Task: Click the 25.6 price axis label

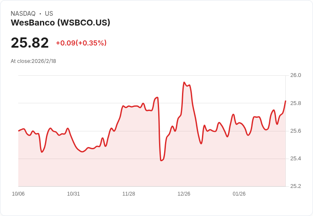Action: (x=296, y=131)
